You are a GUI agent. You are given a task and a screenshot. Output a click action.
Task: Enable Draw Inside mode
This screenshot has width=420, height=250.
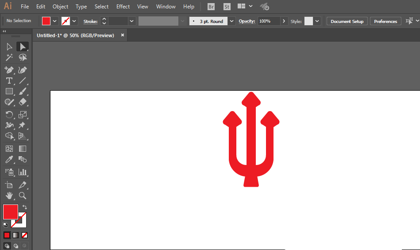tap(24, 246)
